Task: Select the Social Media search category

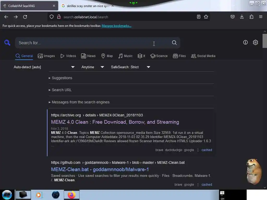Action: [203, 56]
